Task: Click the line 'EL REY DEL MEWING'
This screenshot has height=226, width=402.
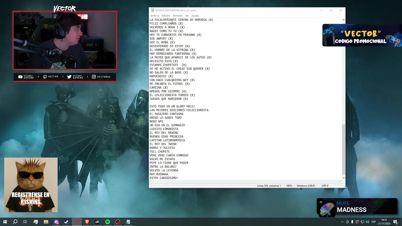Action: pyautogui.click(x=164, y=133)
